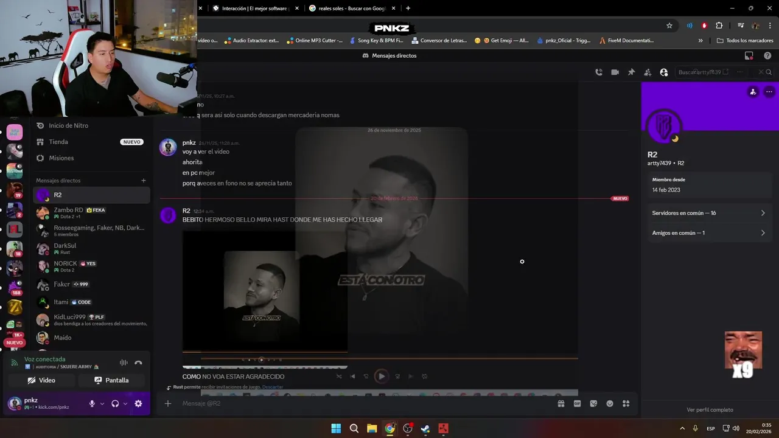Open Inicio de Nitro page
Image resolution: width=779 pixels, height=438 pixels.
coord(91,125)
